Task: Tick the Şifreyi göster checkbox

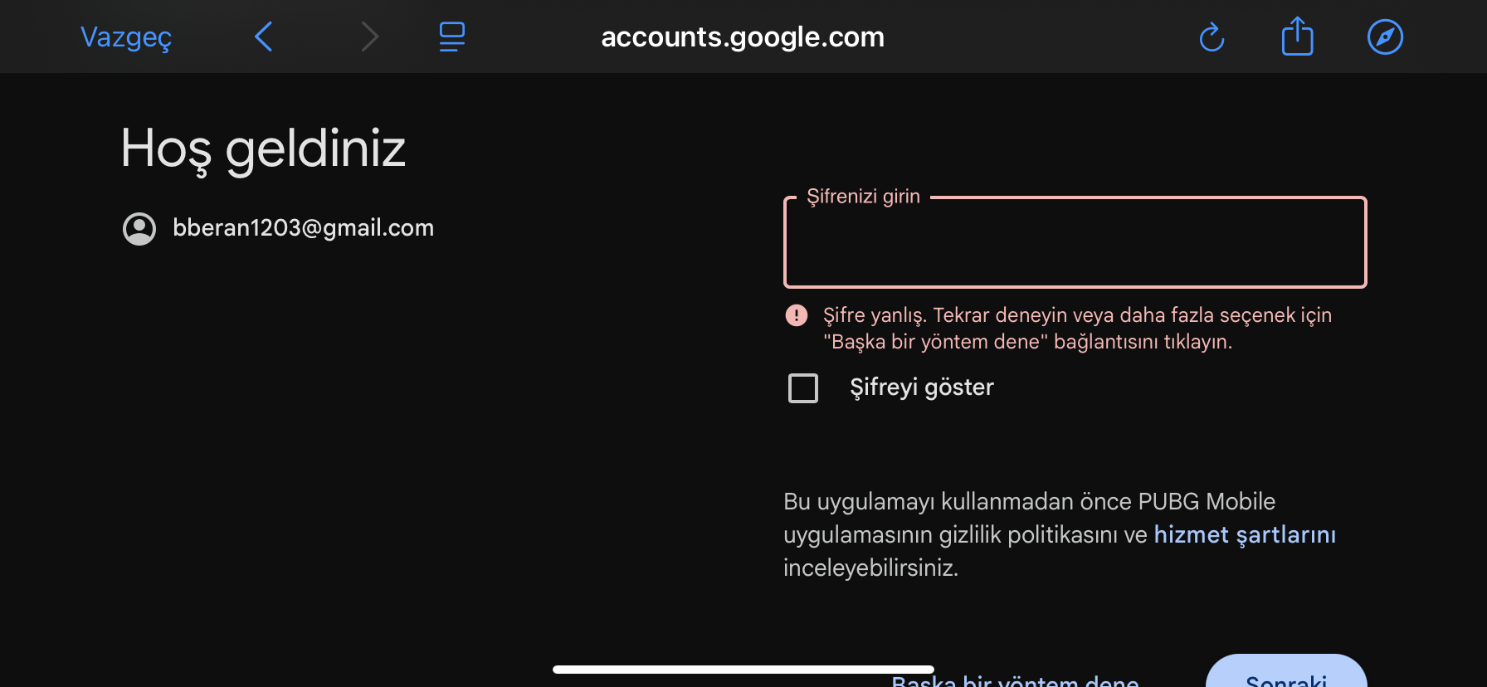Action: [x=803, y=387]
